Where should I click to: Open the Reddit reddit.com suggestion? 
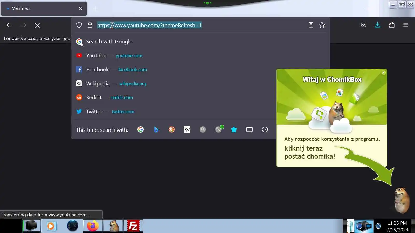point(174,98)
